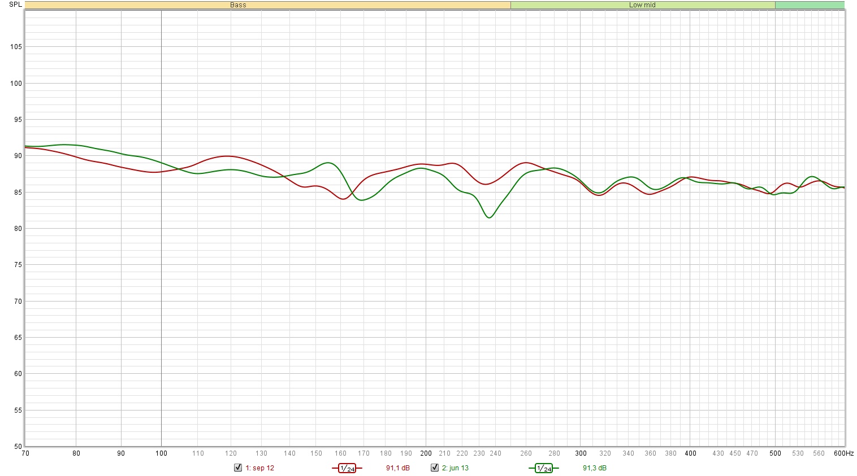Click the 400 Hz frequency axis label
Image resolution: width=857 pixels, height=476 pixels.
point(691,453)
